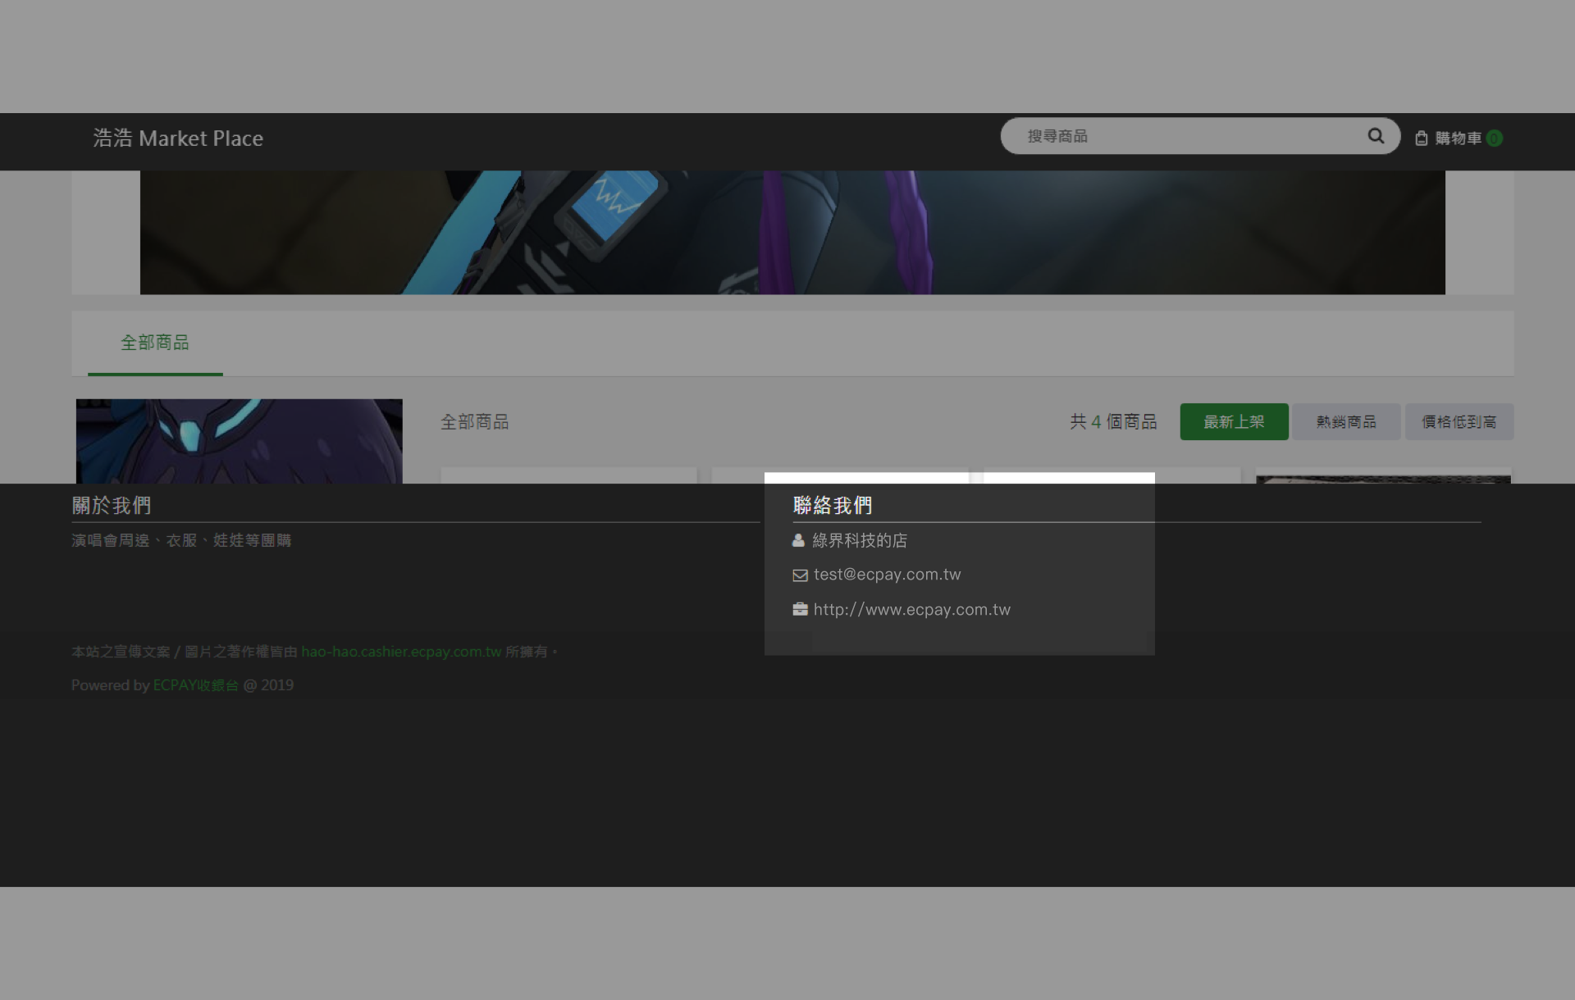Screen dimensions: 1575x1000
Task: Open the ECPAY收銀台 link
Action: [195, 685]
